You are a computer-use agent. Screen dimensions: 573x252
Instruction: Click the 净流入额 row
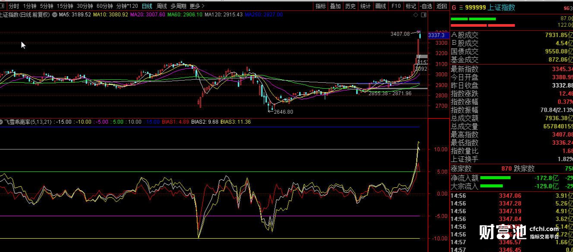pyautogui.click(x=512, y=177)
